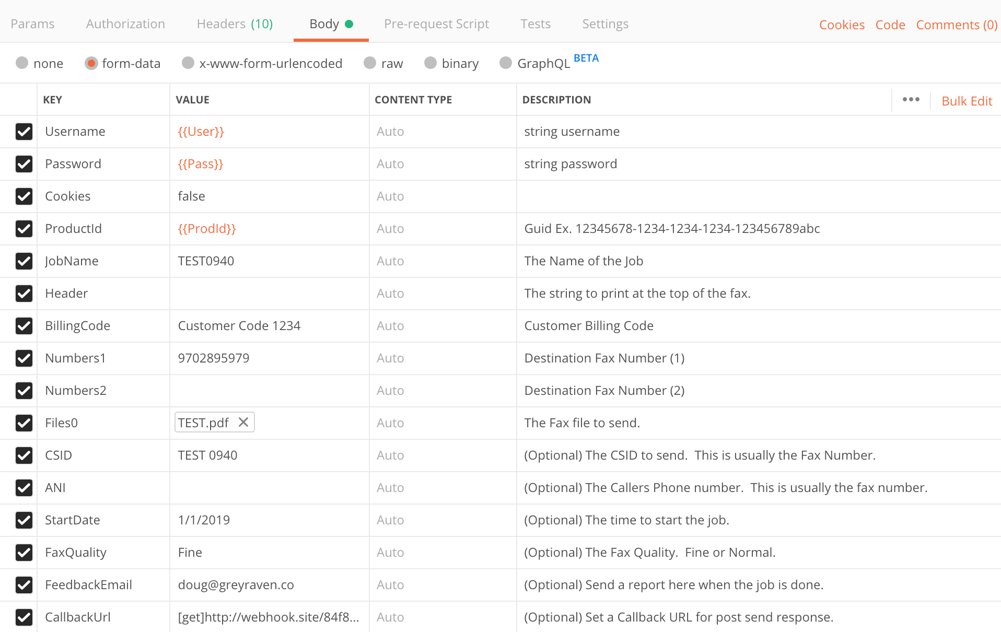Remove the attached TEST.pdf file
This screenshot has height=632, width=1001.
click(243, 422)
